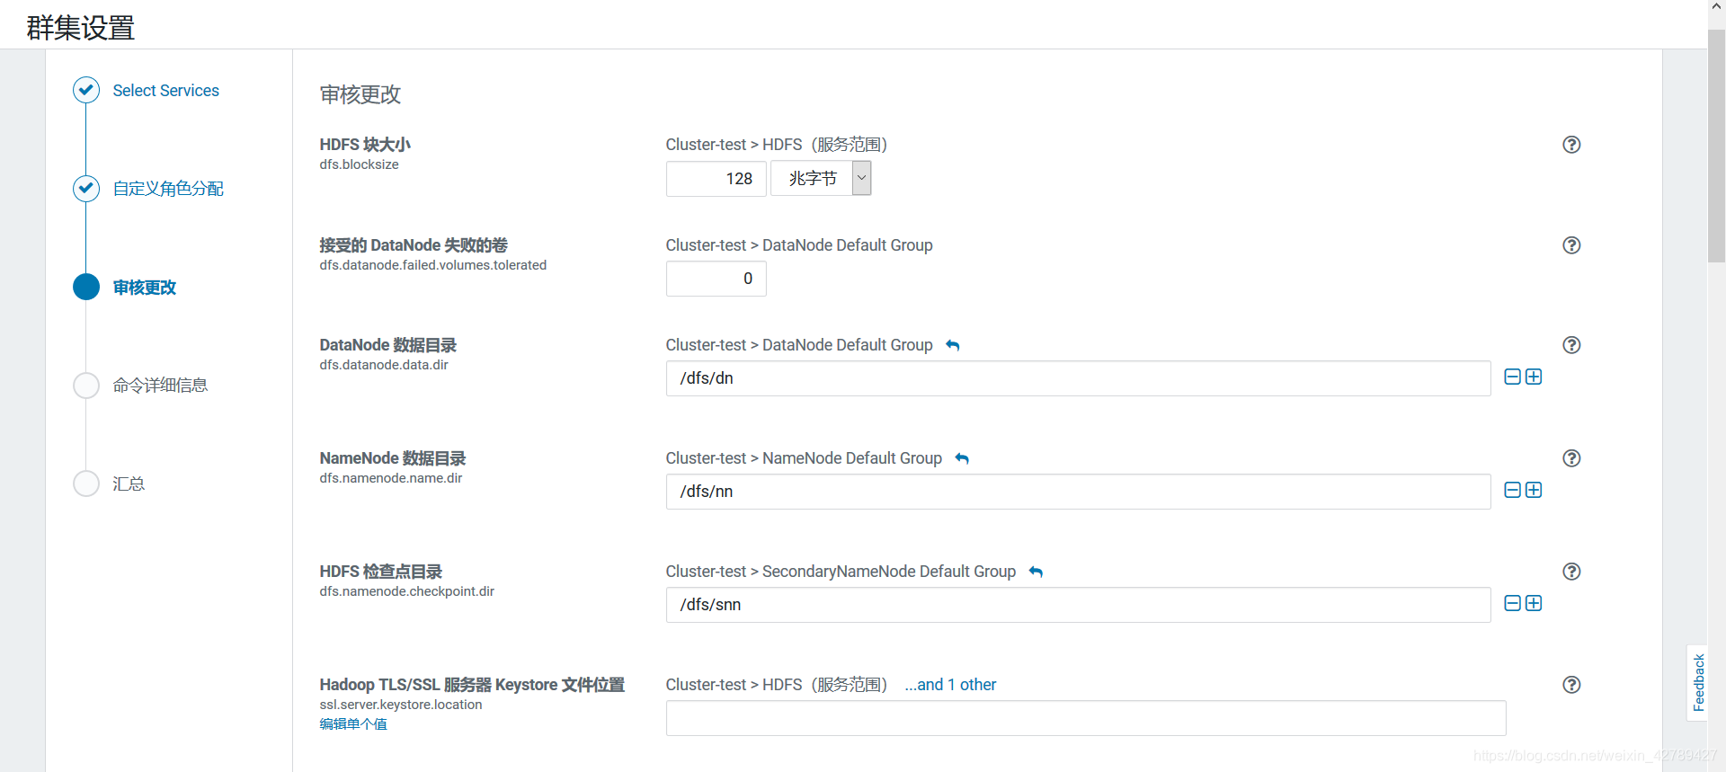Click the dfs.namenode.checkpoint.dir property name

pyautogui.click(x=407, y=591)
